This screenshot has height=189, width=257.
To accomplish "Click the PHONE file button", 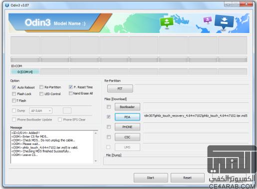I will [127, 127].
